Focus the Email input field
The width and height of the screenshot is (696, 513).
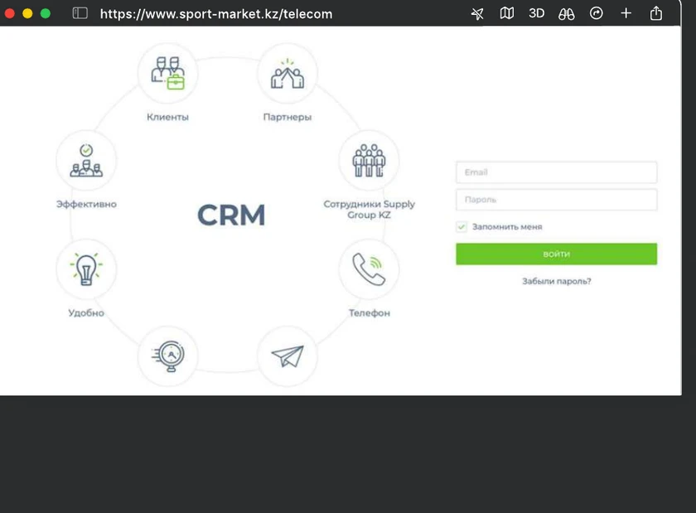tap(556, 172)
